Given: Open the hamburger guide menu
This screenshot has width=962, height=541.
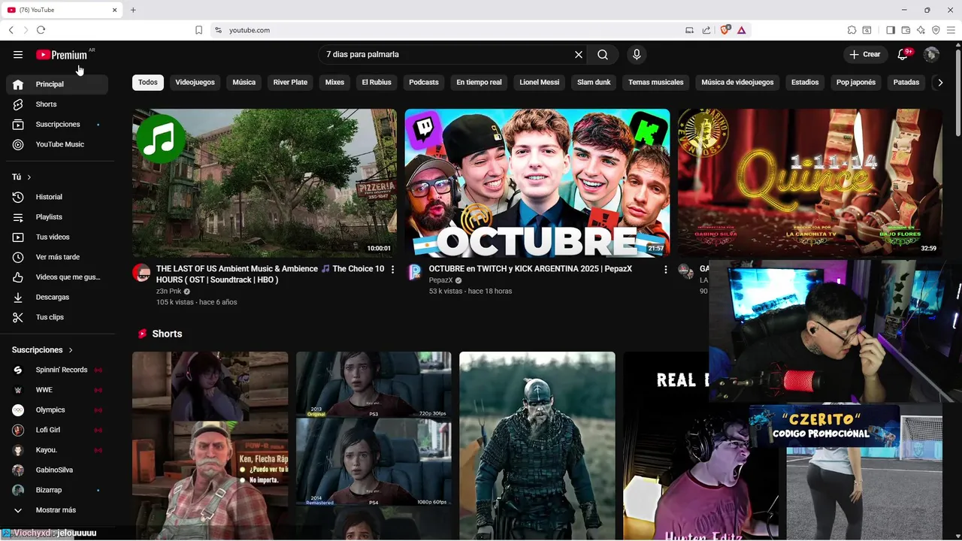Looking at the screenshot, I should point(18,55).
